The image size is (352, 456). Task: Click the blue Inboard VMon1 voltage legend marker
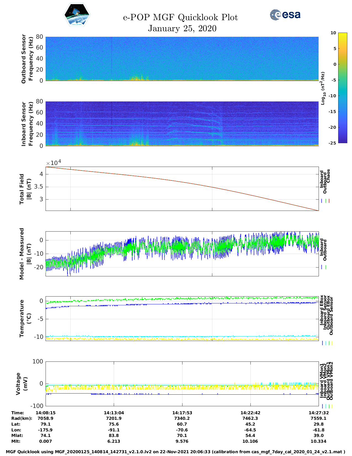(322, 406)
